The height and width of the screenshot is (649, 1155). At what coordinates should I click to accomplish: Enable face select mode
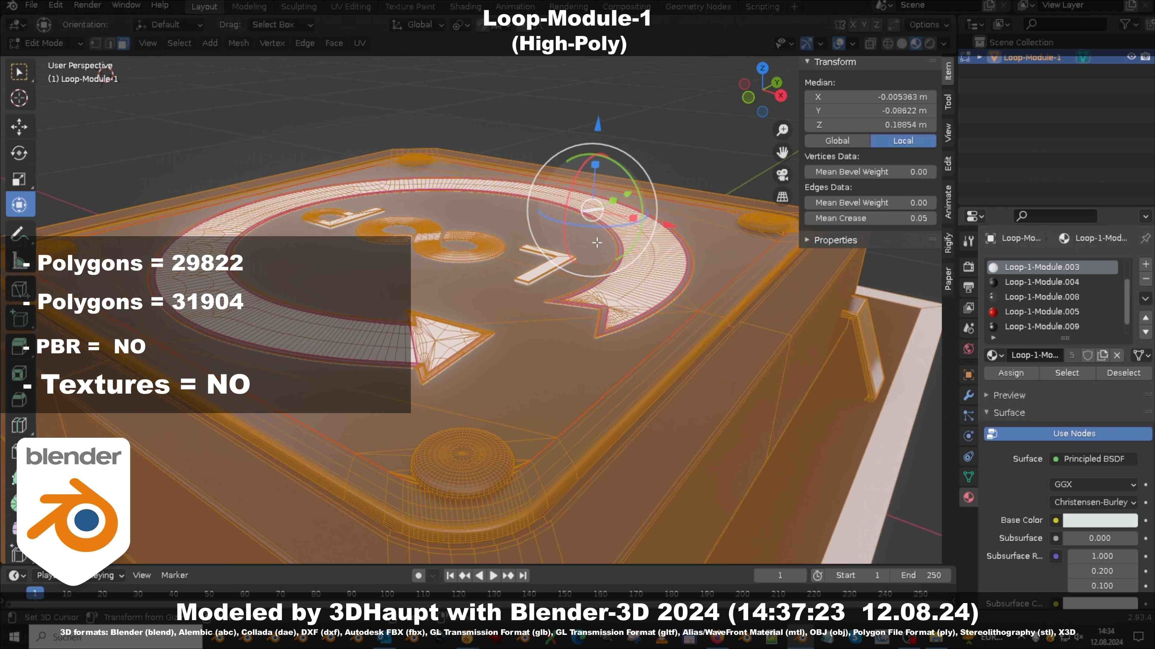click(x=123, y=44)
